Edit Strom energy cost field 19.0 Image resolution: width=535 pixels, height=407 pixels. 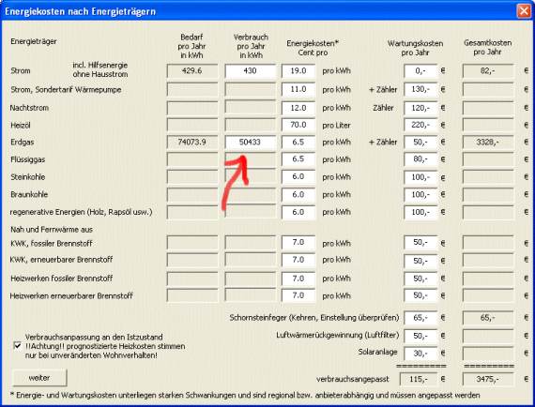pyautogui.click(x=298, y=71)
